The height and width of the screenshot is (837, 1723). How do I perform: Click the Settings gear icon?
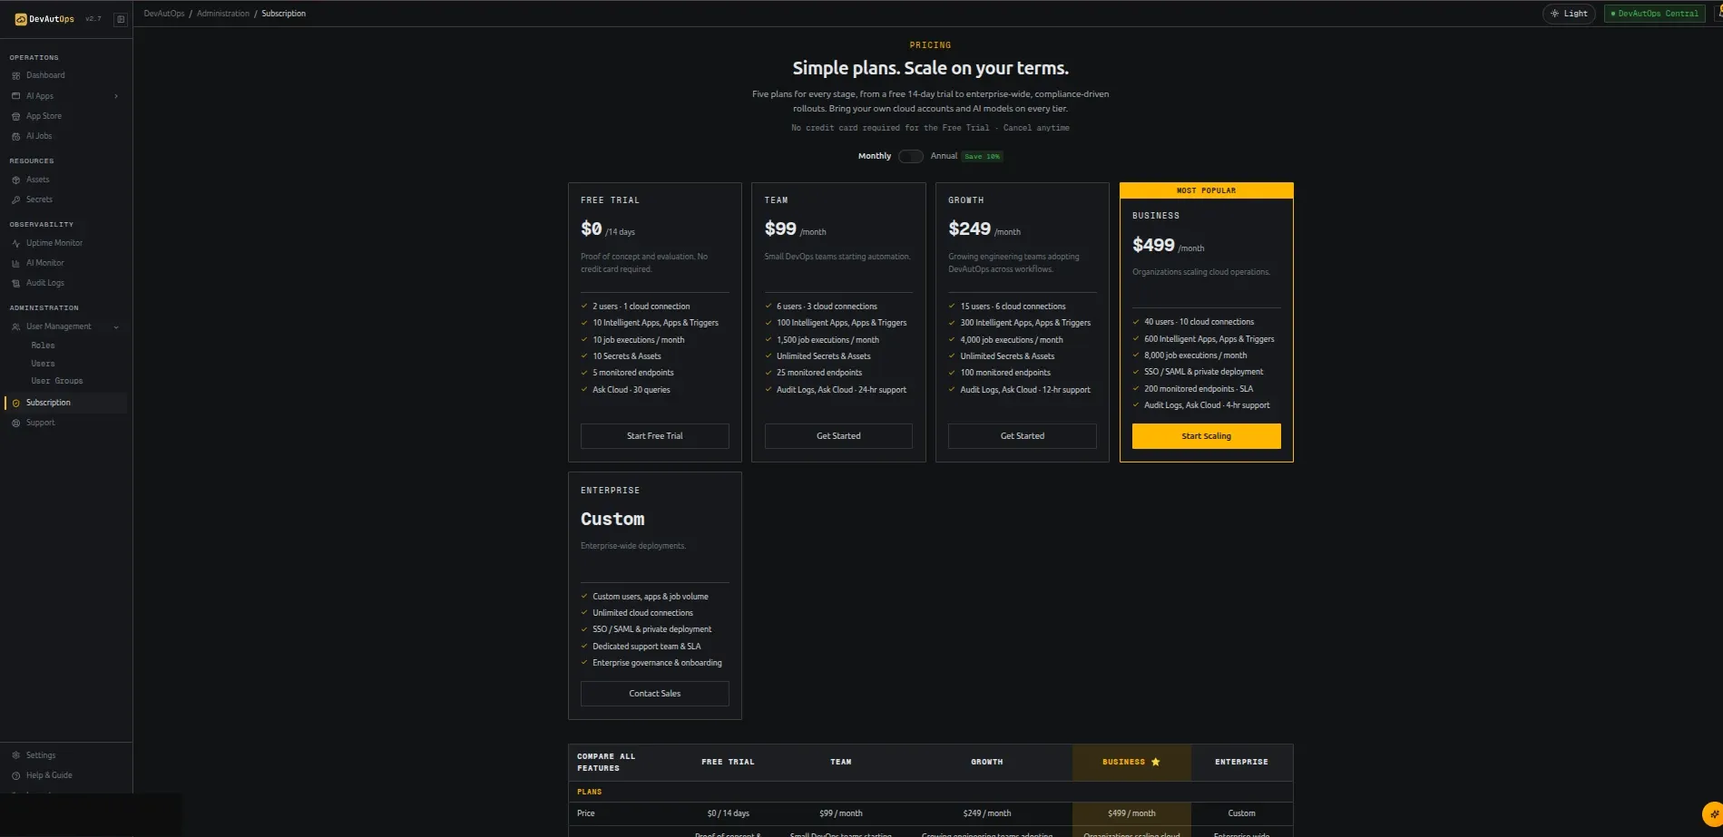point(15,755)
